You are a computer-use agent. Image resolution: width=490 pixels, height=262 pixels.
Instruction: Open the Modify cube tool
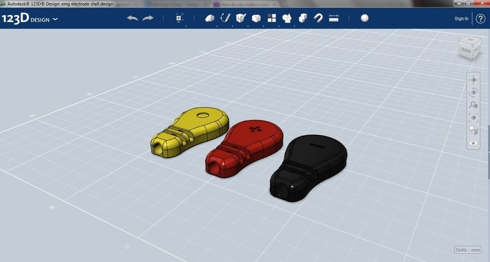tap(256, 19)
